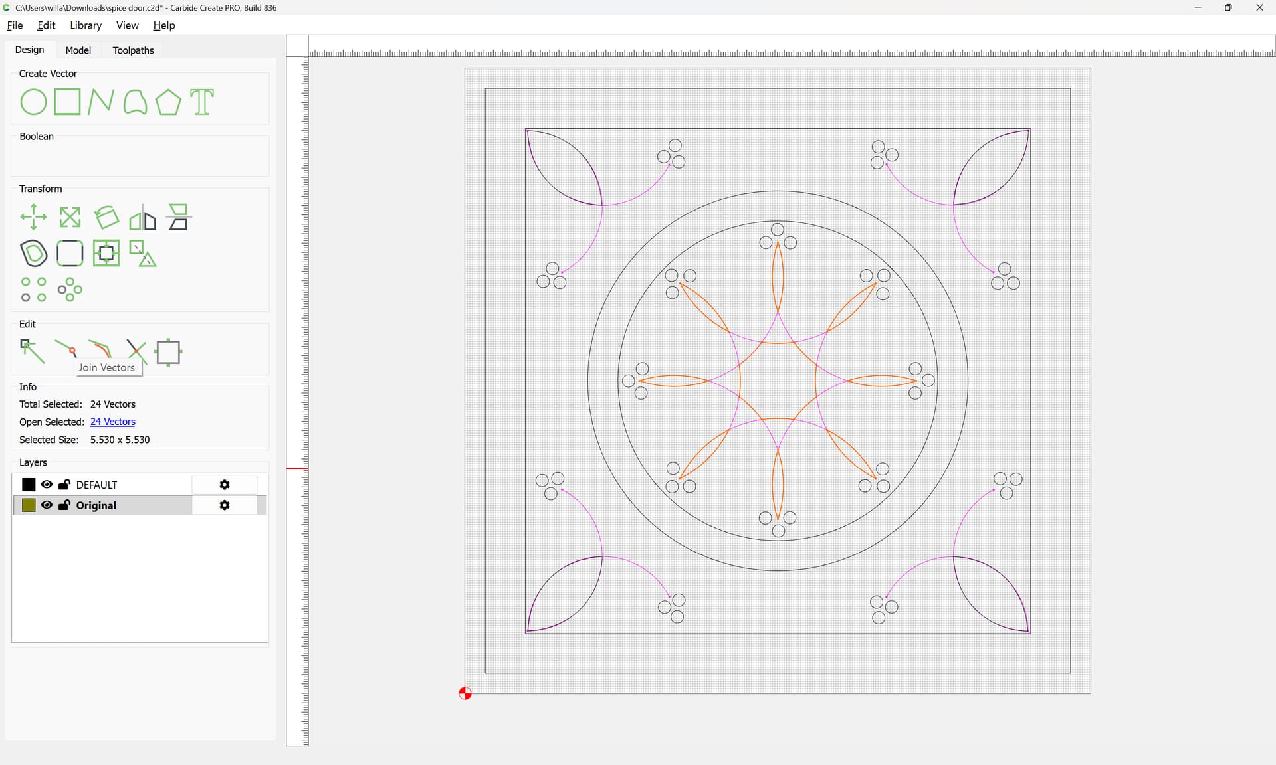Open the Mirror/Flip transform tool
The width and height of the screenshot is (1276, 765).
(x=142, y=218)
